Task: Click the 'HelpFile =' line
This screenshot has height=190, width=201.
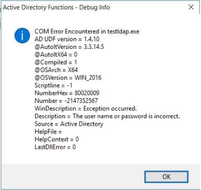Action: point(48,132)
